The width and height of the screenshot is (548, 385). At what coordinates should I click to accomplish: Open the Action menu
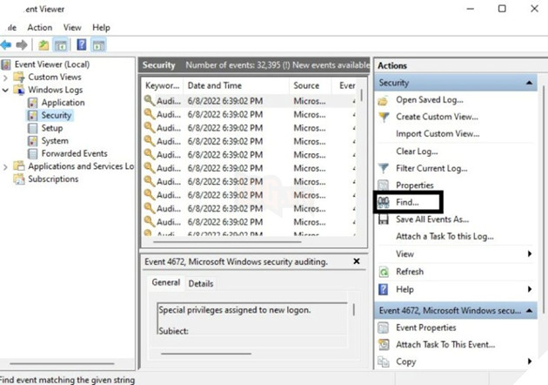click(x=39, y=27)
